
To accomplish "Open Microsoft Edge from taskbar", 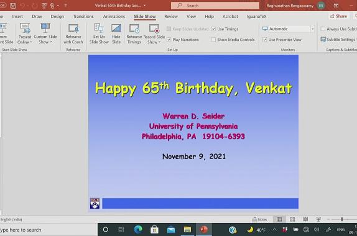I will pos(138,230).
